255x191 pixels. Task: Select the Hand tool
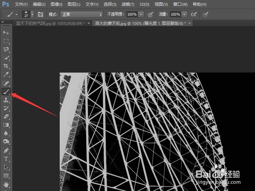[x=6, y=185]
